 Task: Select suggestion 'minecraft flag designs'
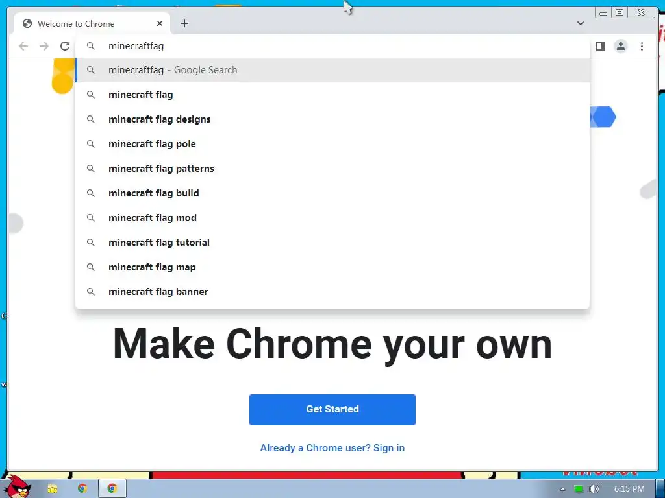332,119
